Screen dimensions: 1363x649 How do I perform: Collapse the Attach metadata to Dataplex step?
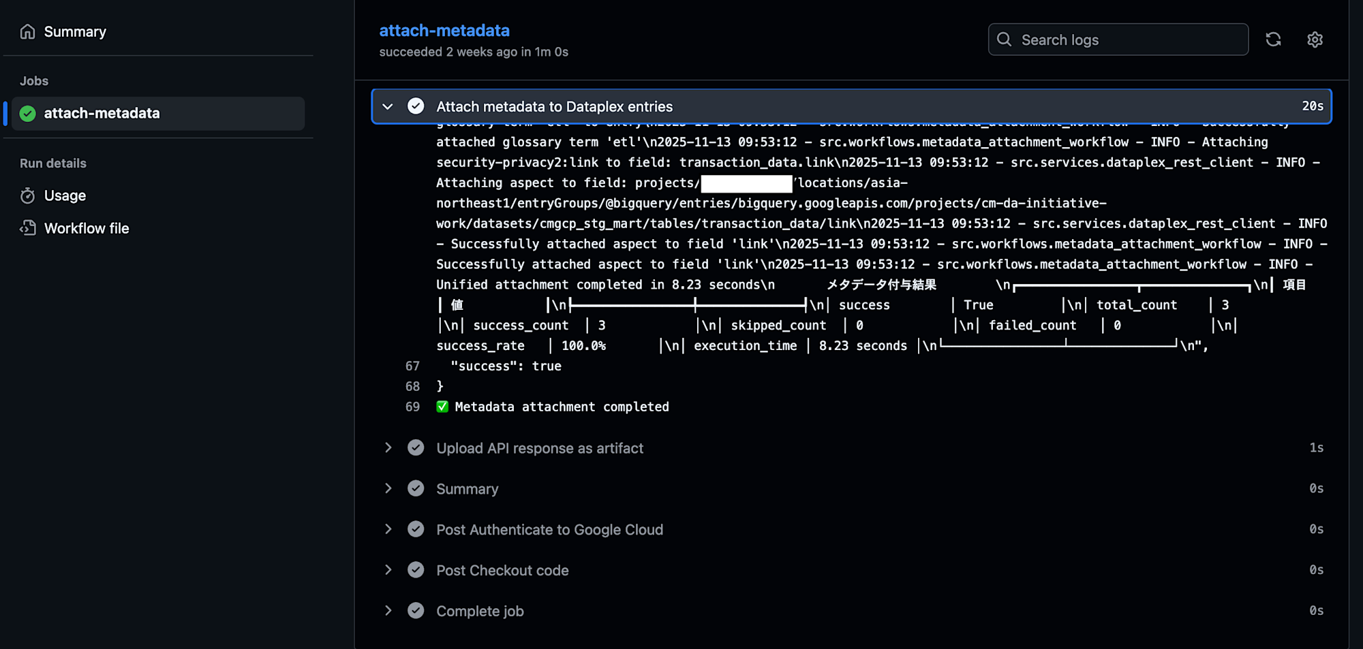click(388, 107)
